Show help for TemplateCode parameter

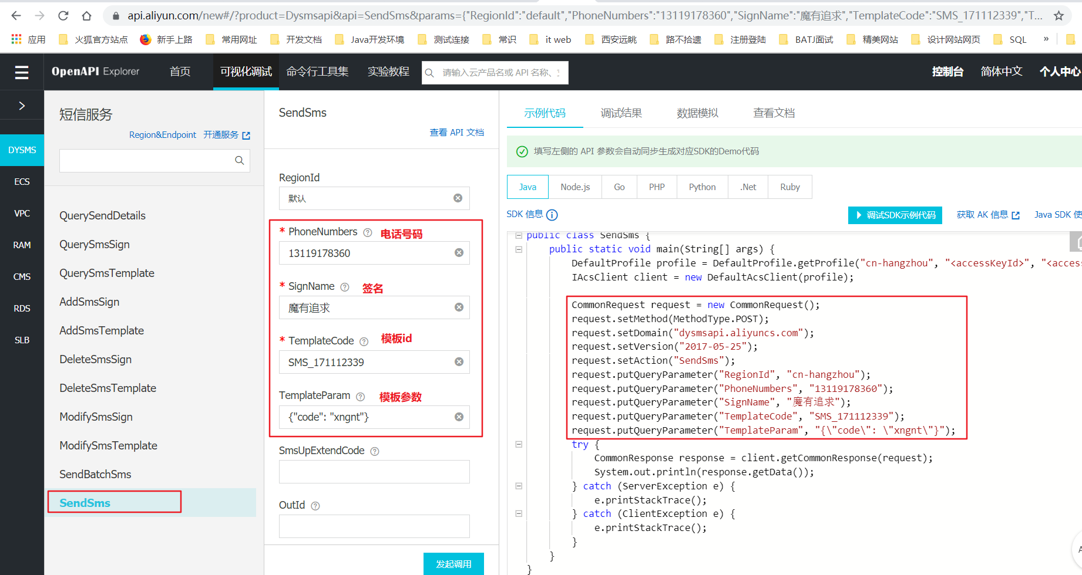pos(364,341)
